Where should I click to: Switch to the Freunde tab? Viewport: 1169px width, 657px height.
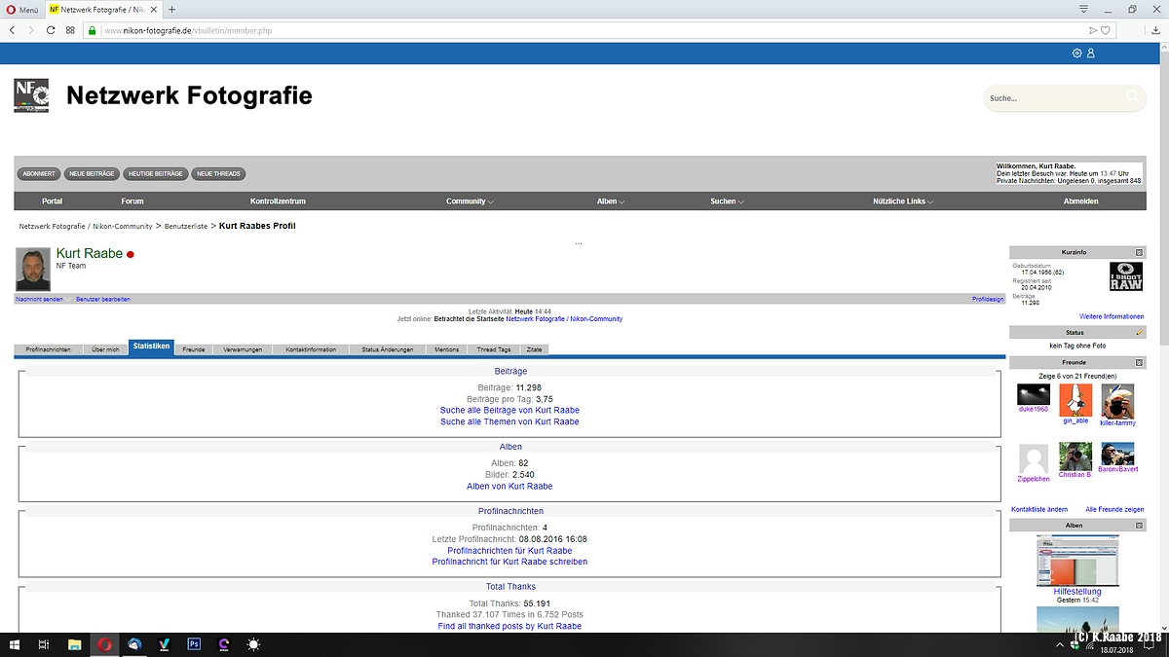[194, 349]
